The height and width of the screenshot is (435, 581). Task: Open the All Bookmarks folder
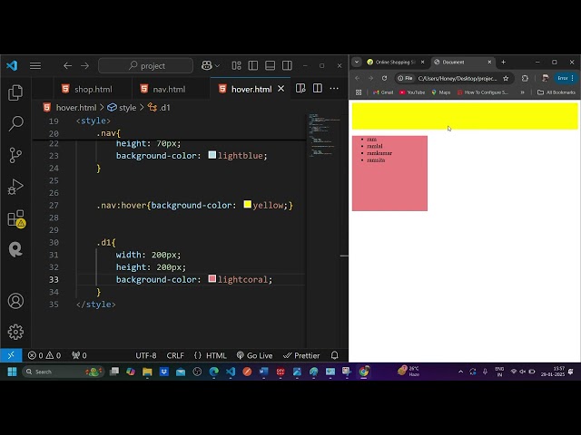[x=556, y=92]
